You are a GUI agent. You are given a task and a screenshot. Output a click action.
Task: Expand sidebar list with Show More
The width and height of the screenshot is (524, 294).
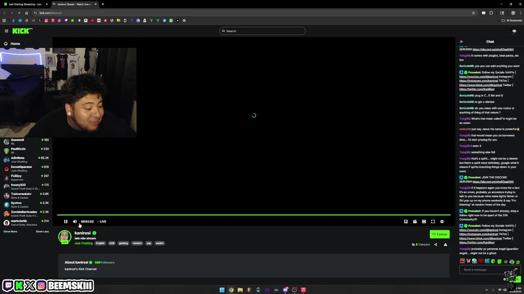point(10,232)
